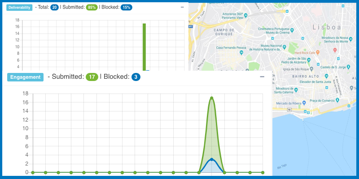Click the Lisboa city label on map
The image size is (359, 179).
pyautogui.click(x=327, y=27)
